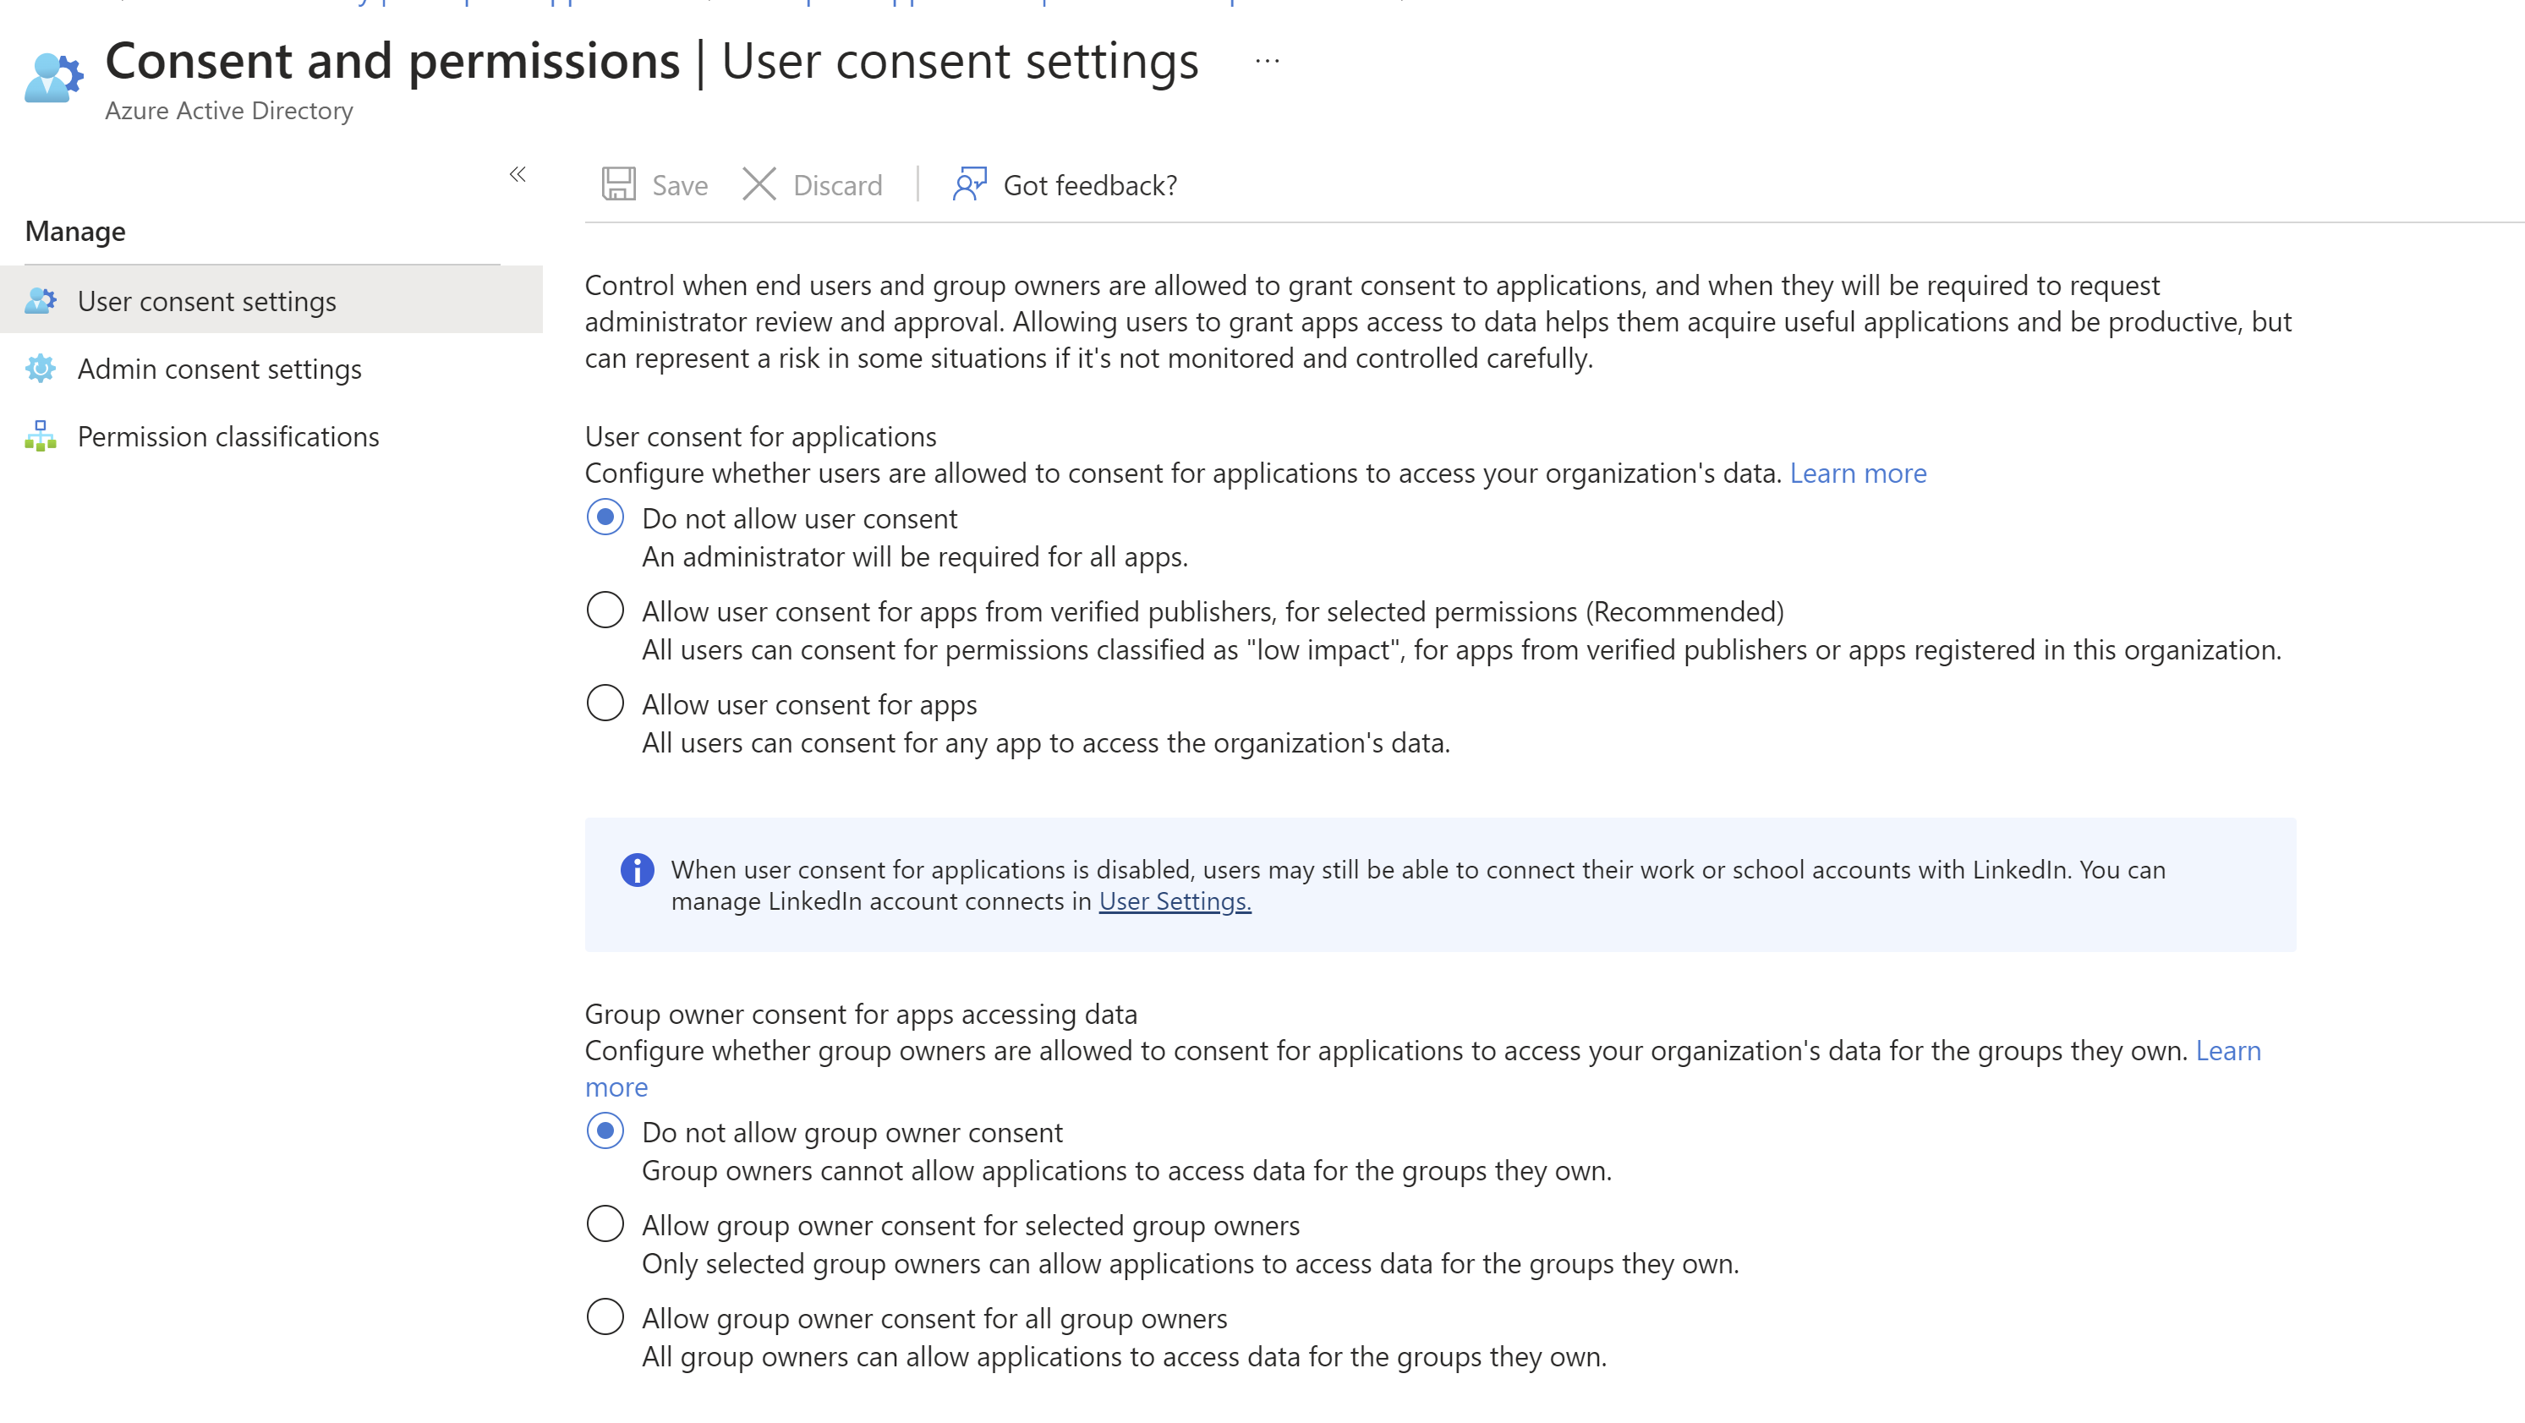Select Allow user consent for verified publishers

[x=605, y=610]
